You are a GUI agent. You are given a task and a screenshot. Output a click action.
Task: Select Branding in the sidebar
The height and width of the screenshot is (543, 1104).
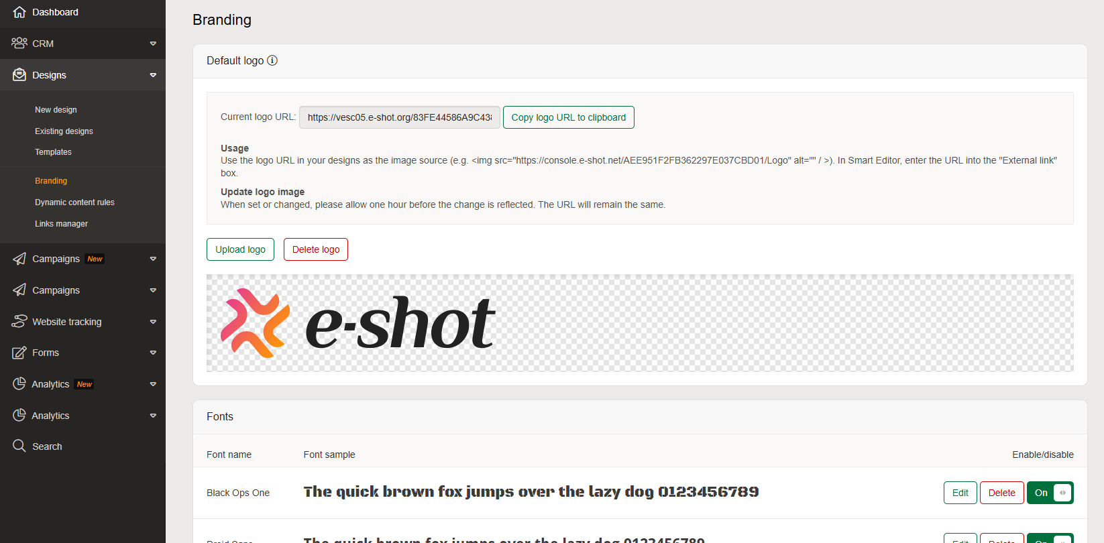click(51, 181)
